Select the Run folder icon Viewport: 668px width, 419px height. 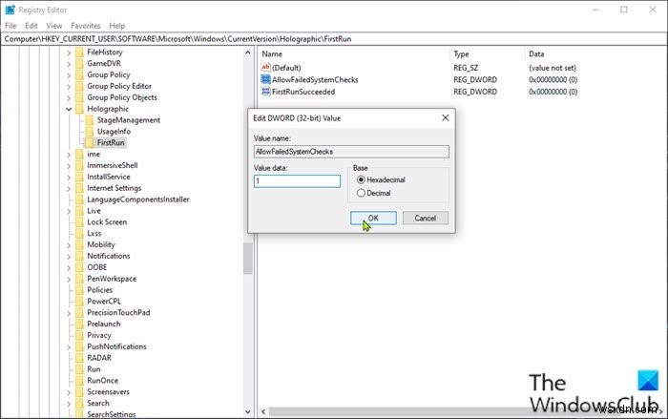[x=79, y=369]
